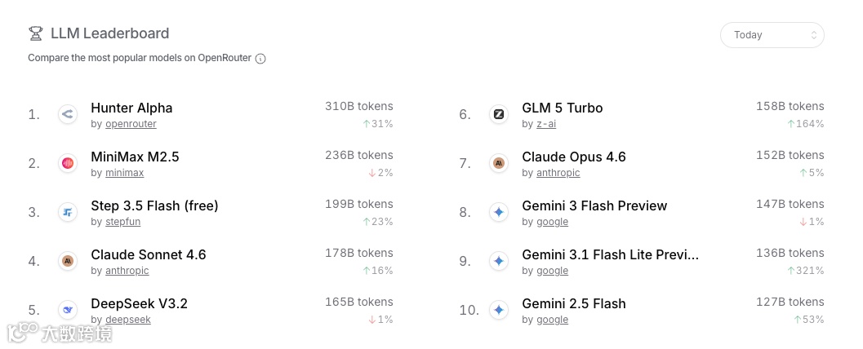Viewport: 863px width, 349px height.
Task: Follow the stepfun author link
Action: pos(122,222)
